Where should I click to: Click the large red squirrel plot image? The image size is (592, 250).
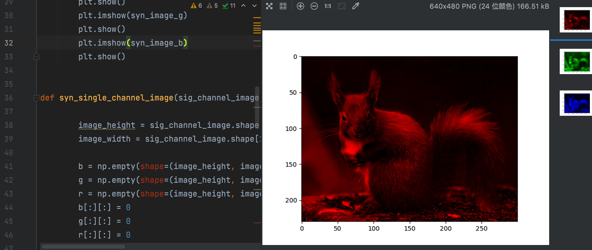point(409,139)
